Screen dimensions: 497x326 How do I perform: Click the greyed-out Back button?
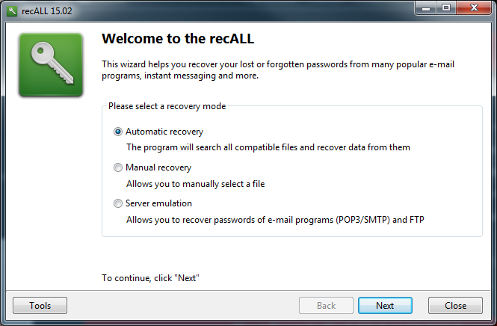(x=326, y=305)
